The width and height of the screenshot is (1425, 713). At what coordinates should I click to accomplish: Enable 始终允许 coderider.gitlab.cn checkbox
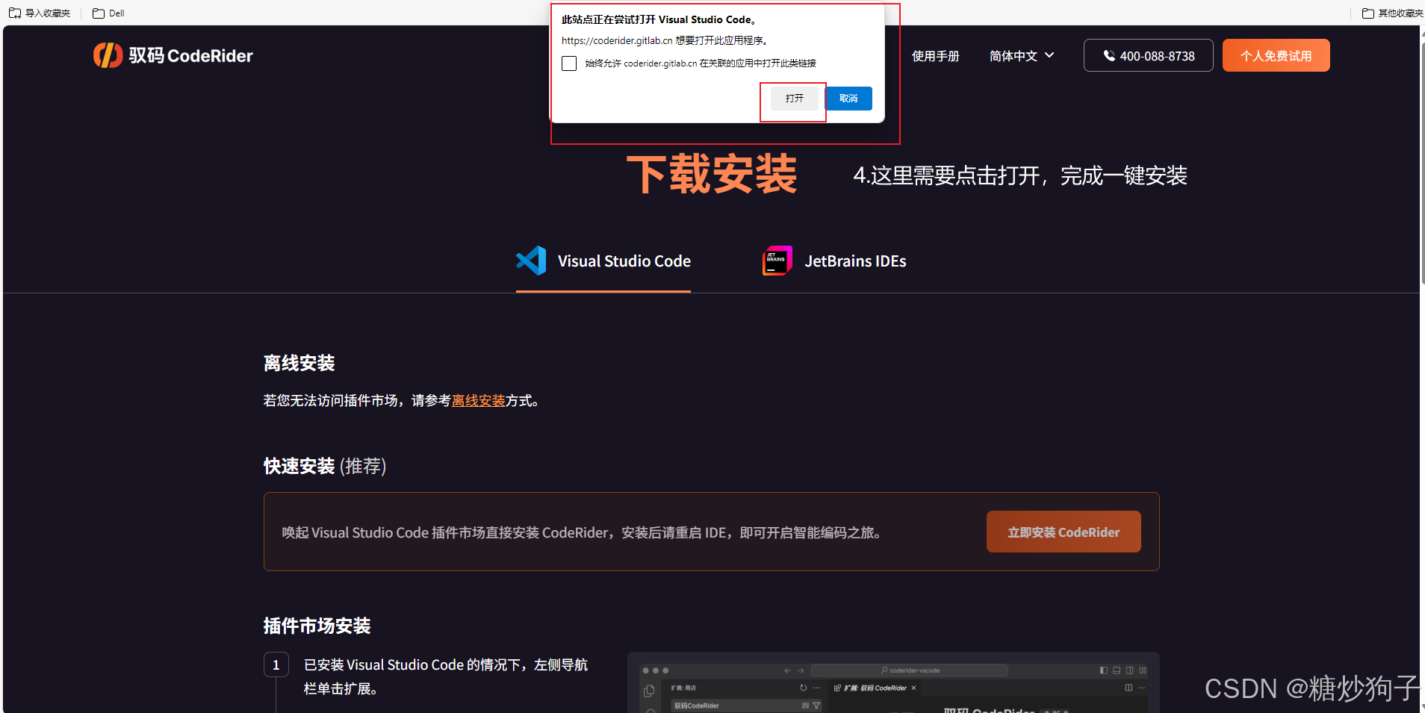(x=569, y=63)
